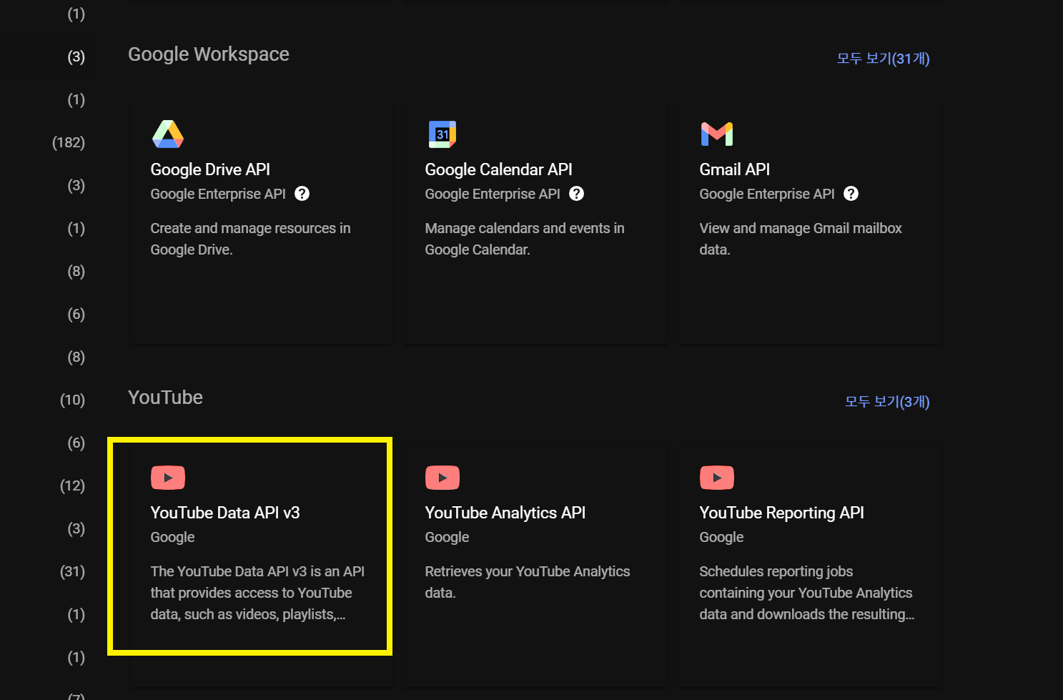Viewport: 1063px width, 700px height.
Task: Click the YouTube section heading
Action: [165, 398]
